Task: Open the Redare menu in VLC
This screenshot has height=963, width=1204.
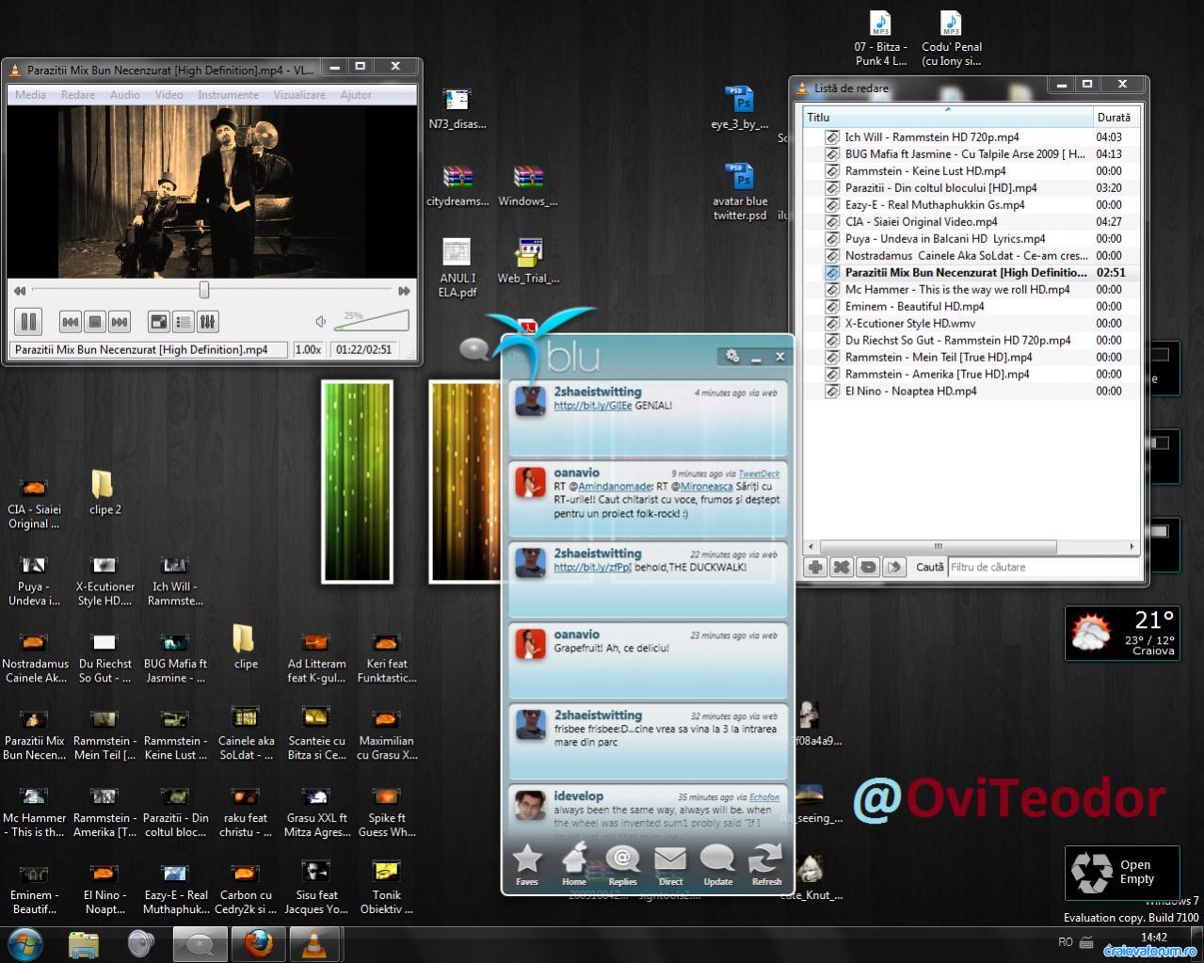Action: click(78, 95)
